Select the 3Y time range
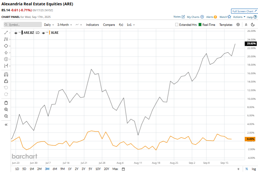This screenshot has height=173, width=258. [83, 169]
